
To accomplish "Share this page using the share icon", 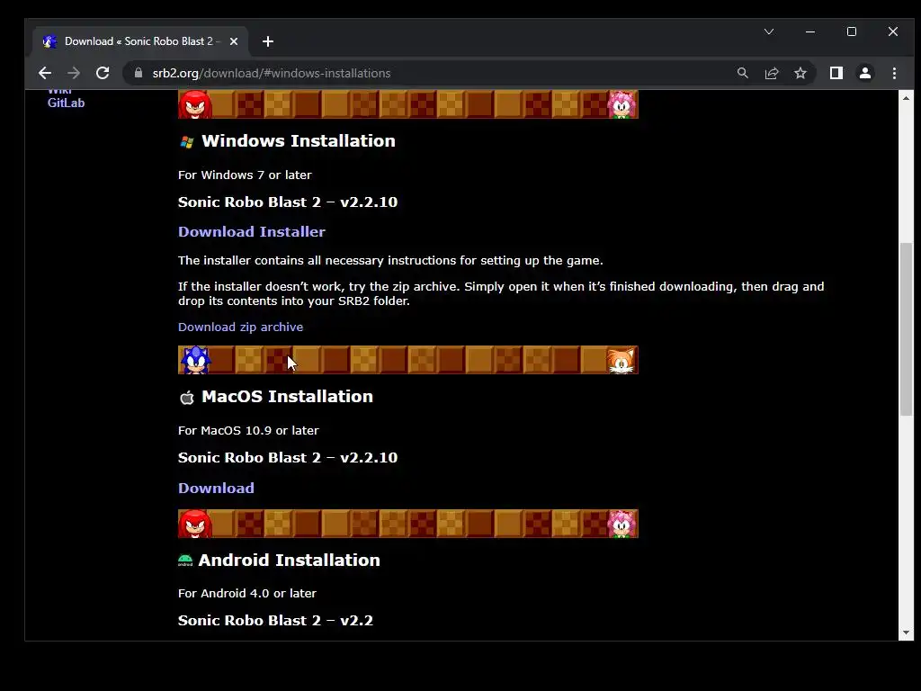I will (x=771, y=73).
